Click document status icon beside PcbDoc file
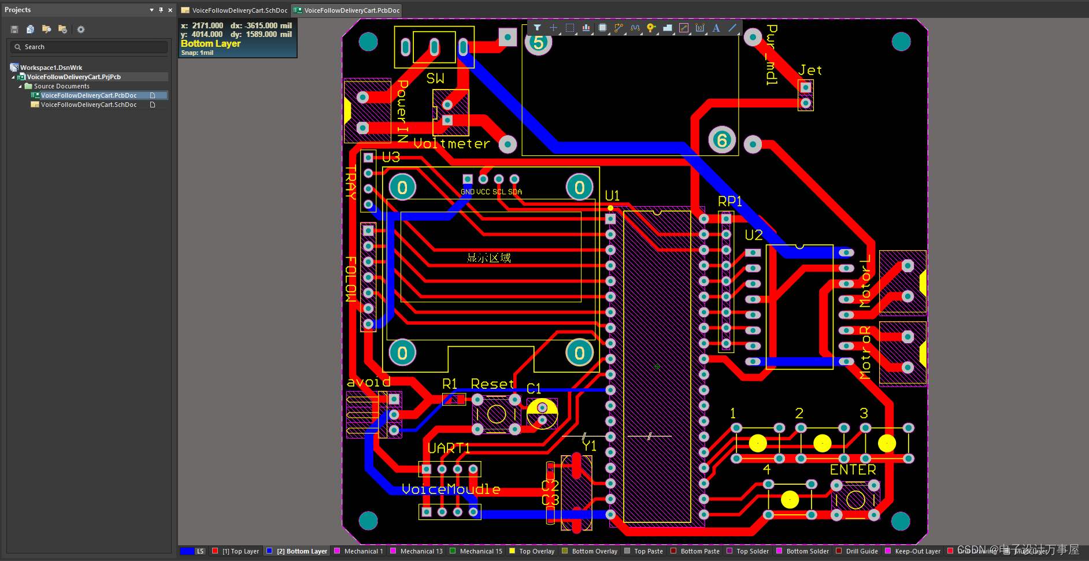Viewport: 1089px width, 561px height. (x=153, y=95)
